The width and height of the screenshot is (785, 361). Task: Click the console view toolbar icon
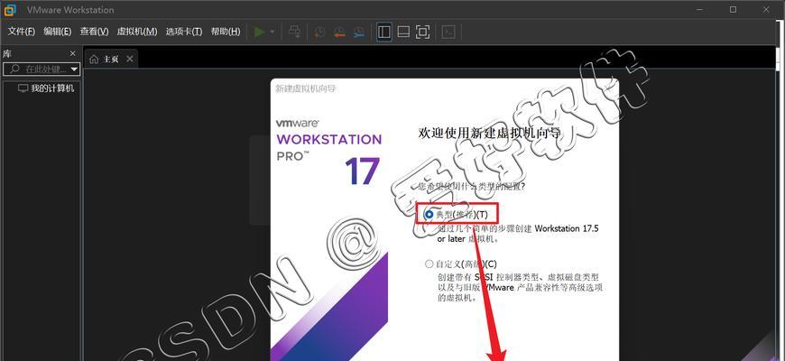[449, 32]
